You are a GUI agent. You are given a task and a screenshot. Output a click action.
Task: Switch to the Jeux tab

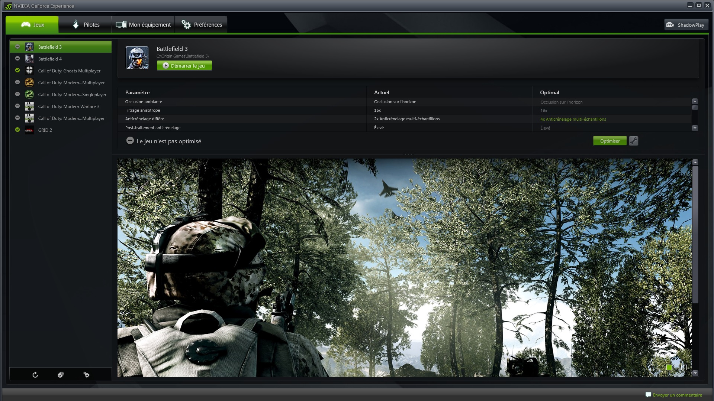(x=32, y=25)
